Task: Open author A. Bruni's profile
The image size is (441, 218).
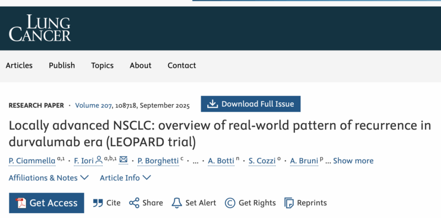Action: (x=304, y=161)
